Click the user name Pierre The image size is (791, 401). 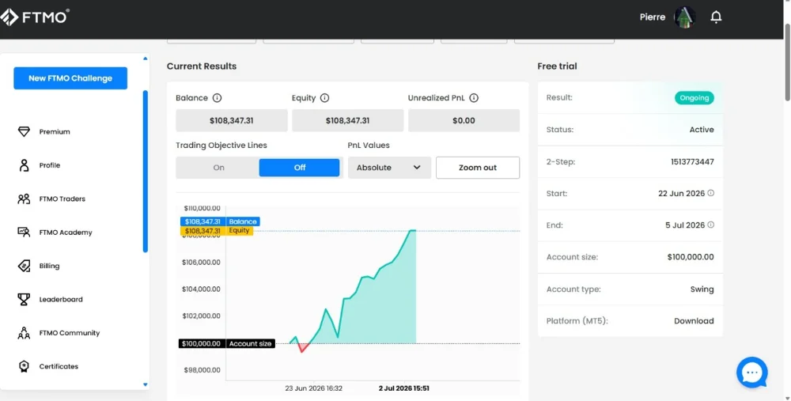point(653,17)
